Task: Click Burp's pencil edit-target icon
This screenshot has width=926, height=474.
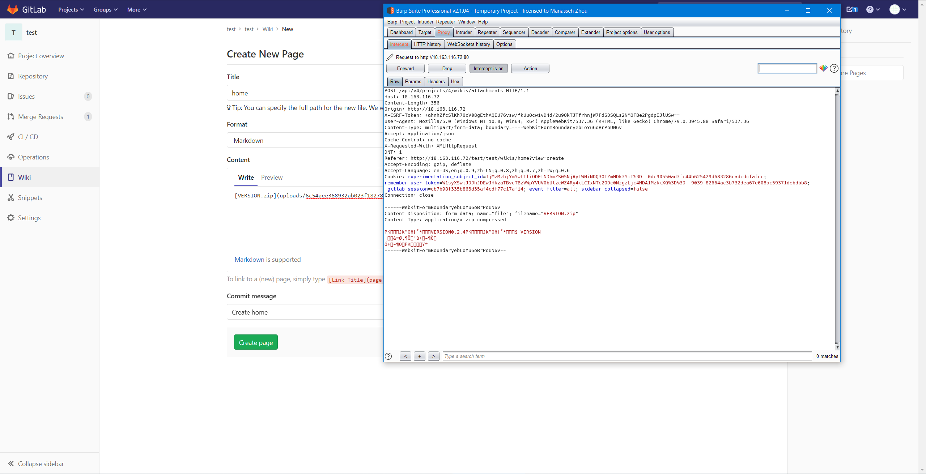Action: click(x=390, y=57)
